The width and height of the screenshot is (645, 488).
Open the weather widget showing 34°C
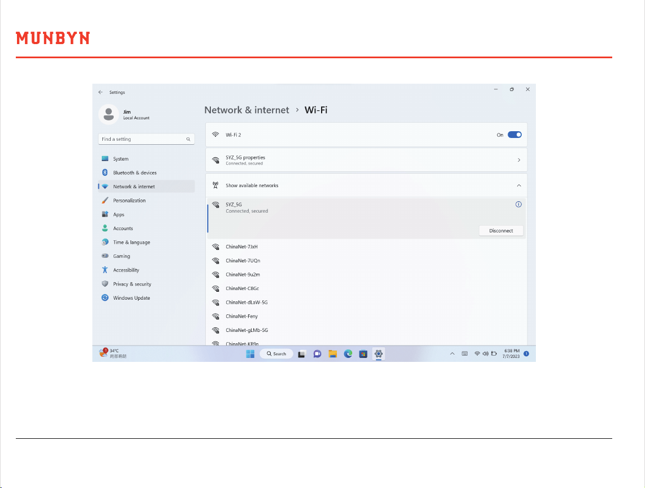point(112,353)
